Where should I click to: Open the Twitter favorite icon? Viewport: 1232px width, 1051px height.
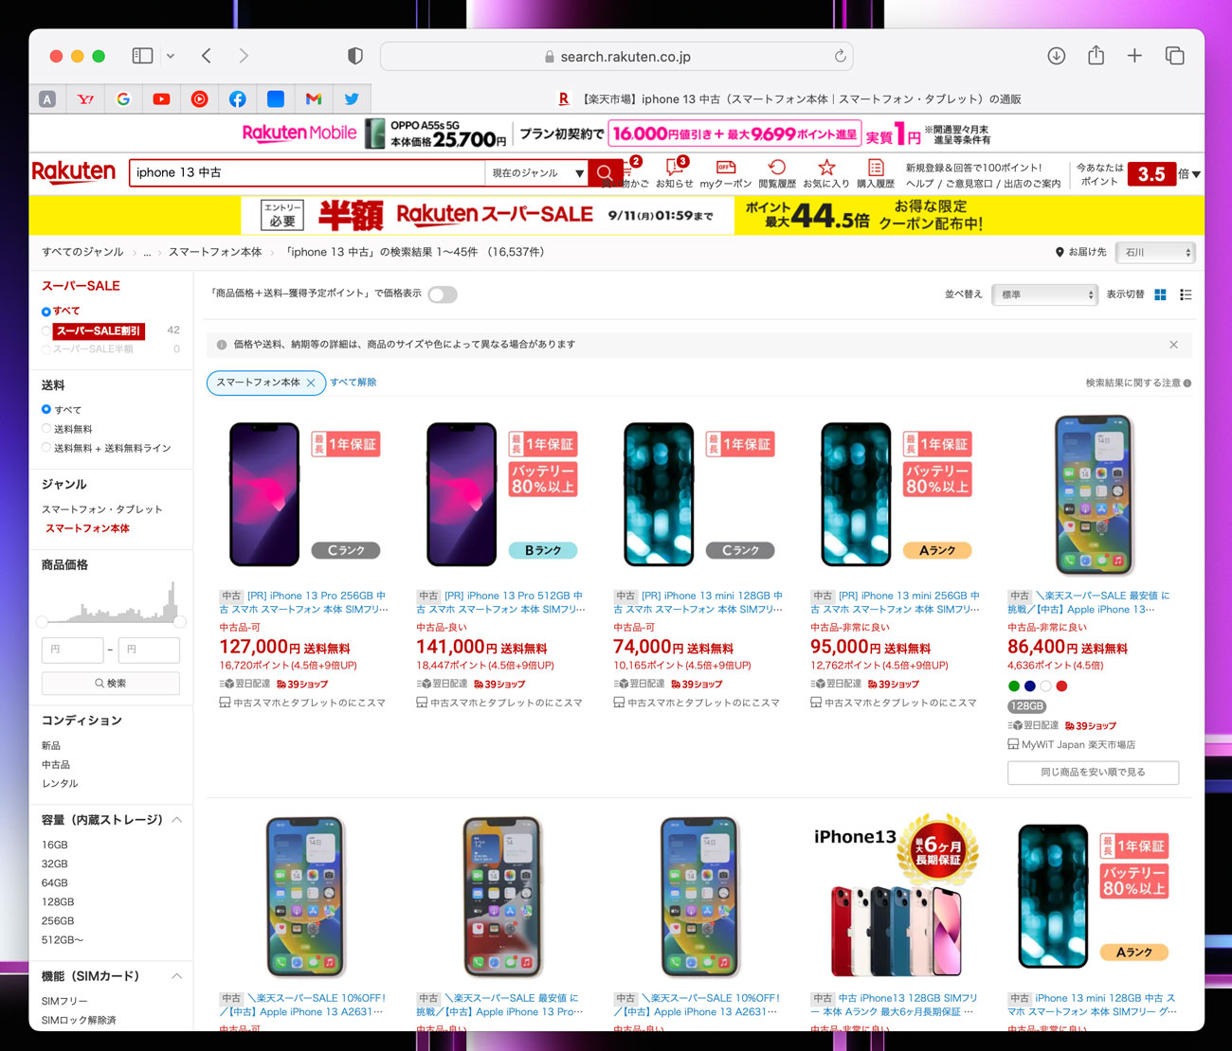(x=352, y=98)
